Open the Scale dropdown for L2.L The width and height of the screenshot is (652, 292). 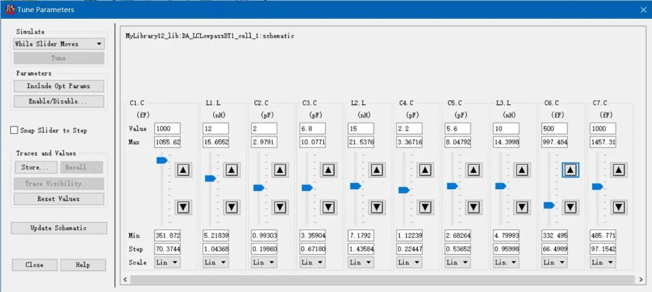360,262
